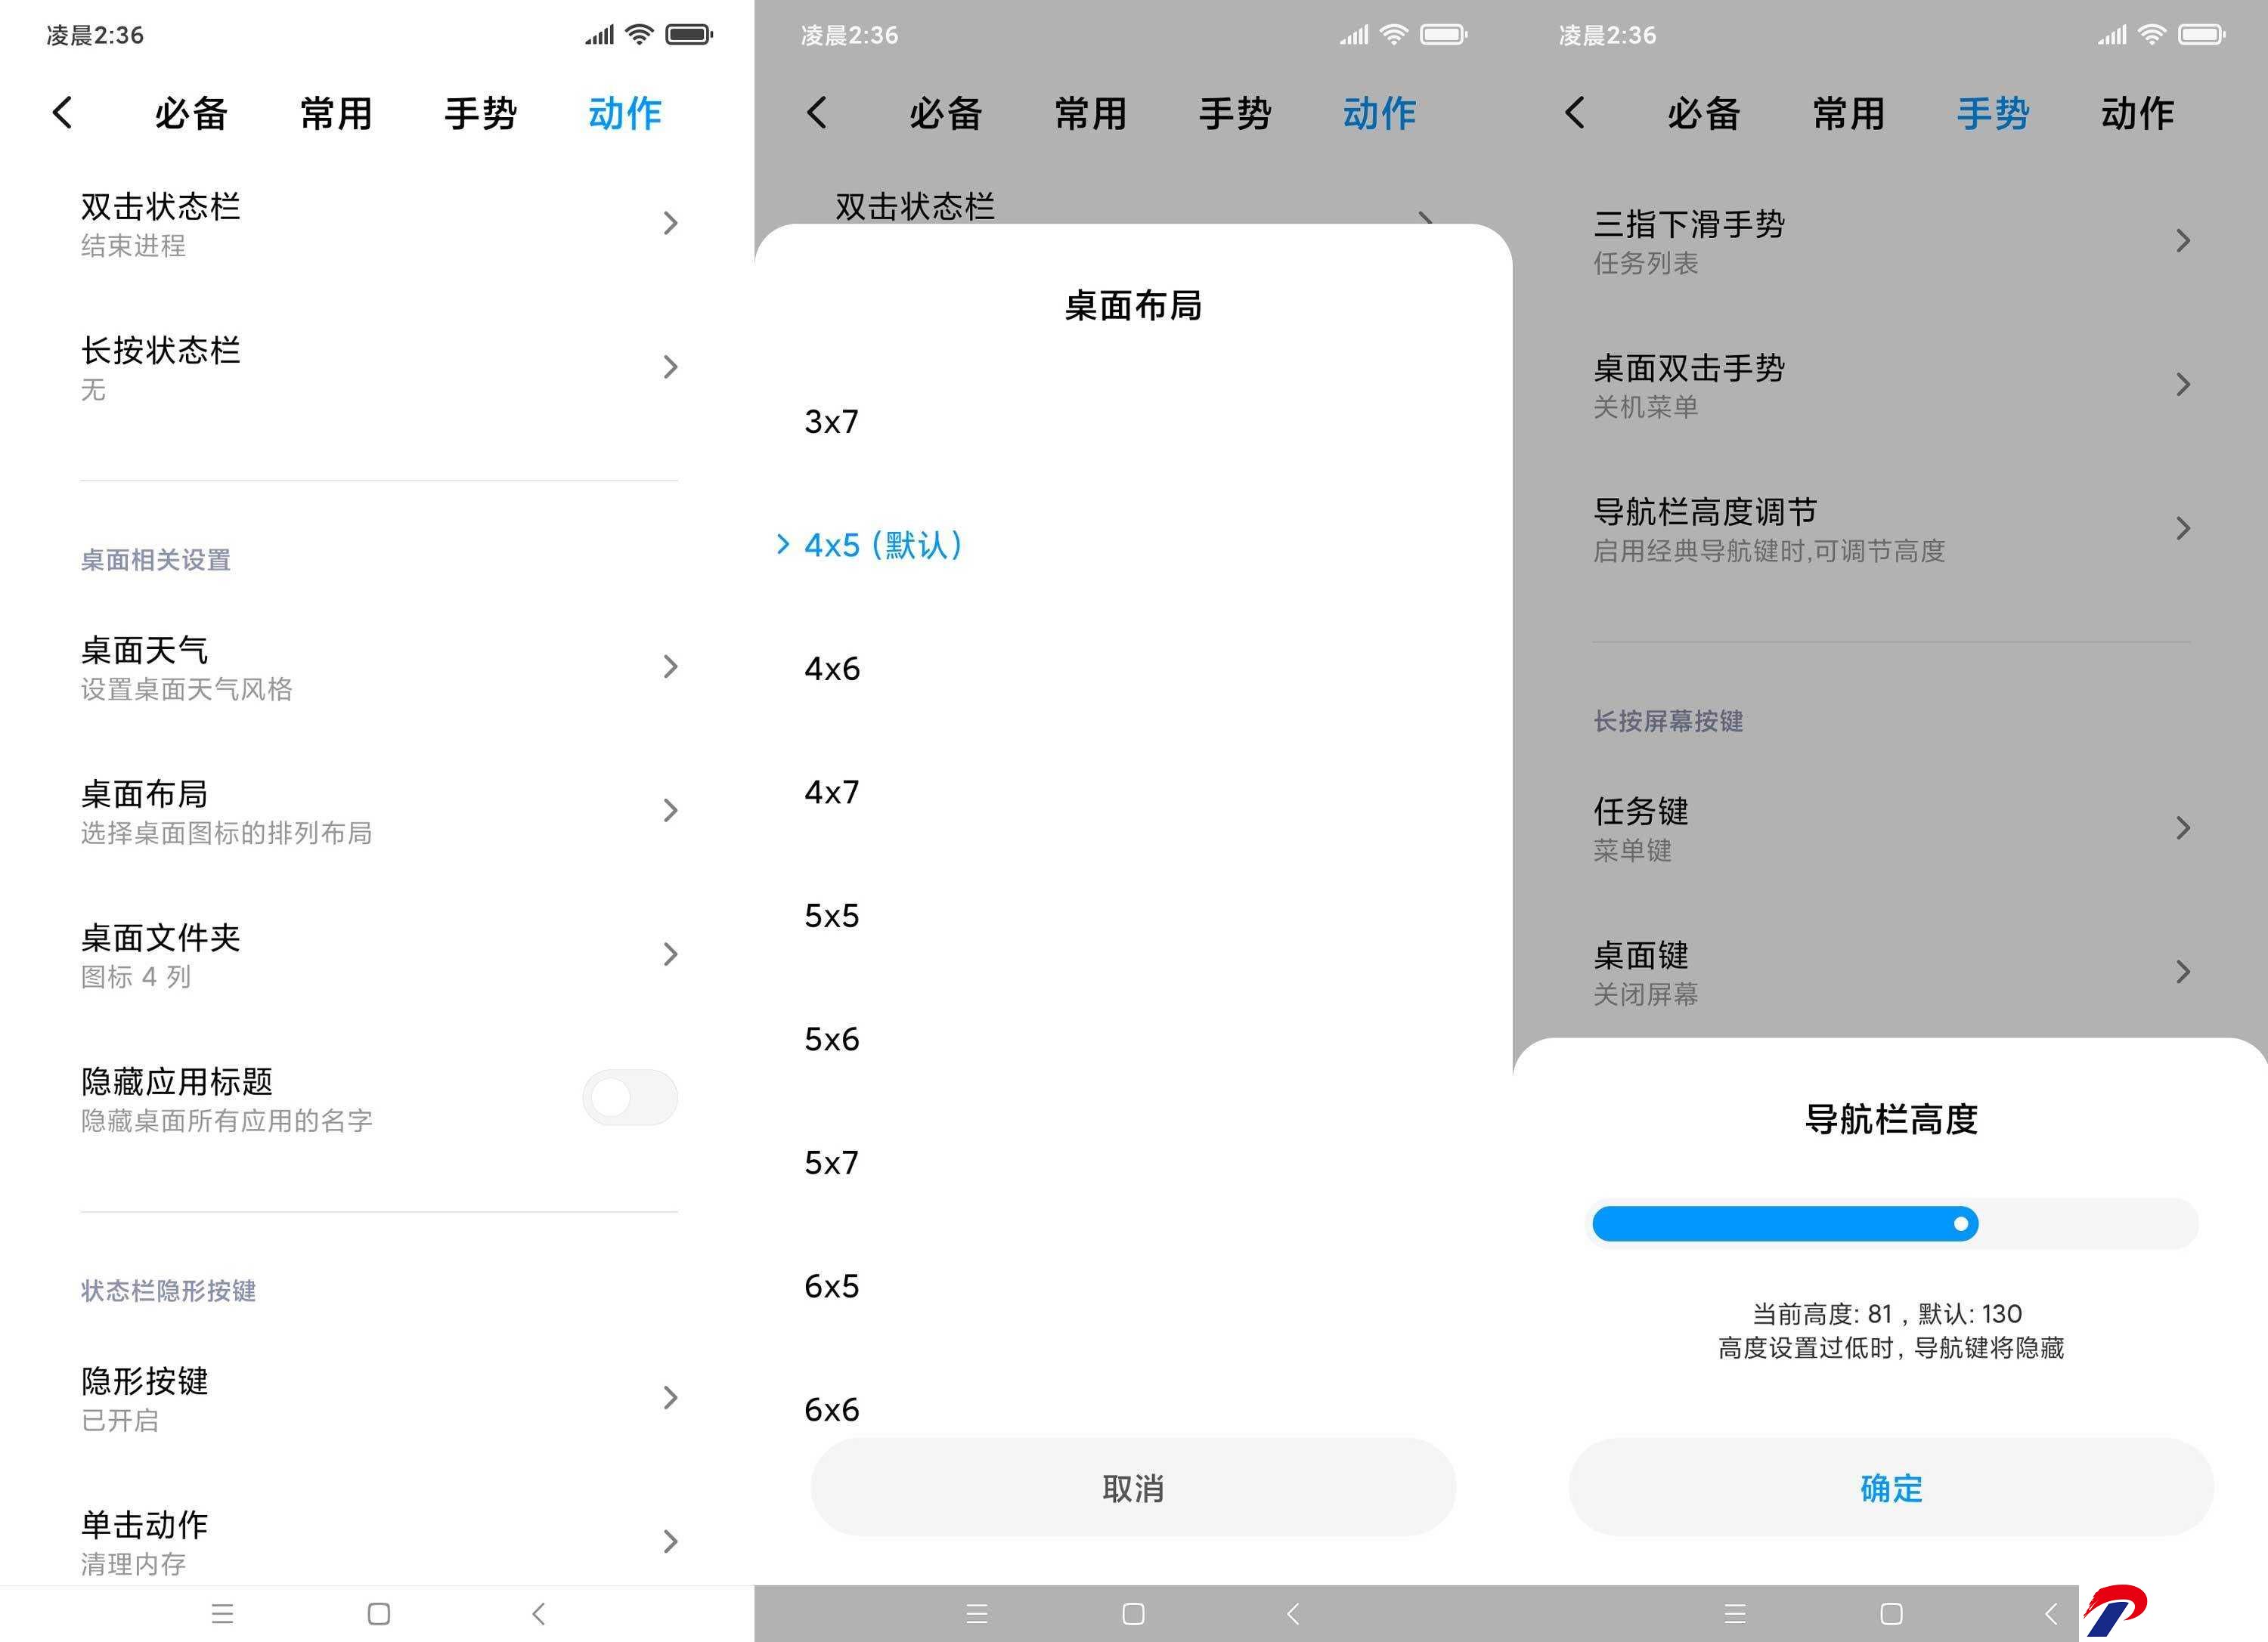This screenshot has width=2268, height=1642.
Task: Tap the back navigation key in the left screen
Action: 538,1613
